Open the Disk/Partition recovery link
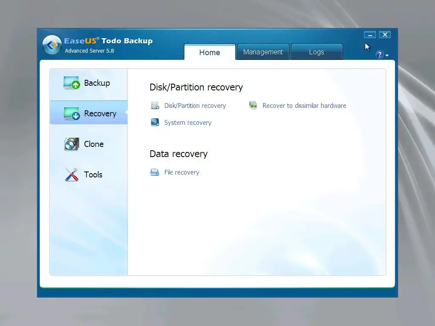 (195, 106)
